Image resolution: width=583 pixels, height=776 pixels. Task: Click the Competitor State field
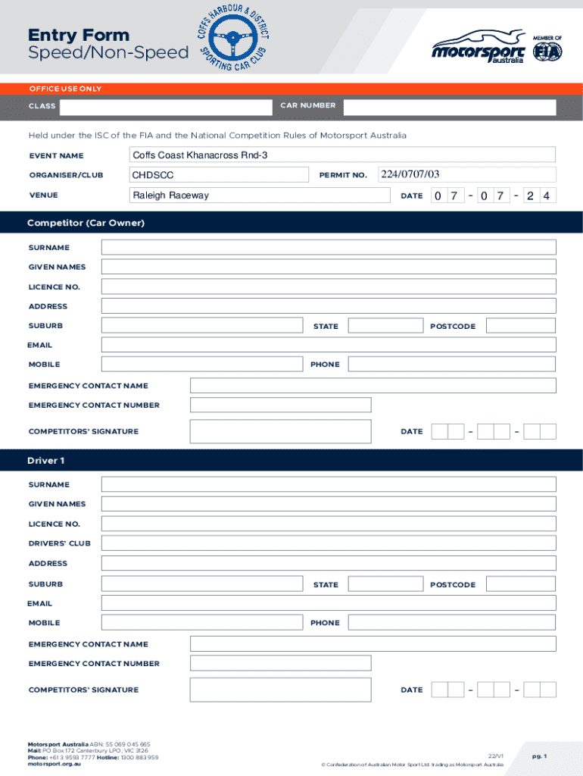point(385,326)
